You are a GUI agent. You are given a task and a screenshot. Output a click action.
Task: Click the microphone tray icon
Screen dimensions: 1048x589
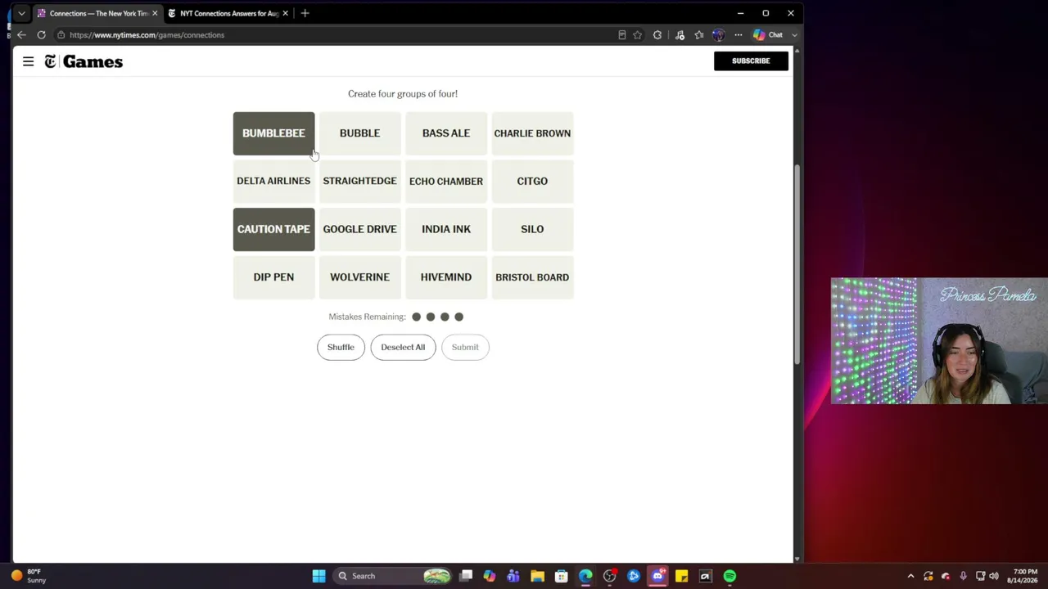point(963,576)
